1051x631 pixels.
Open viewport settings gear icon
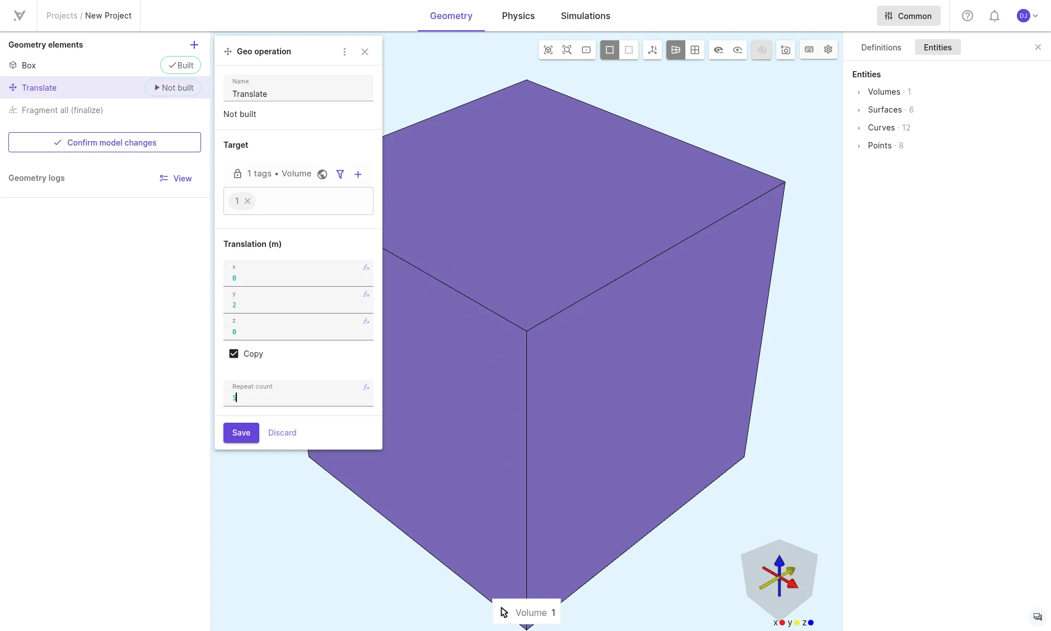[828, 50]
